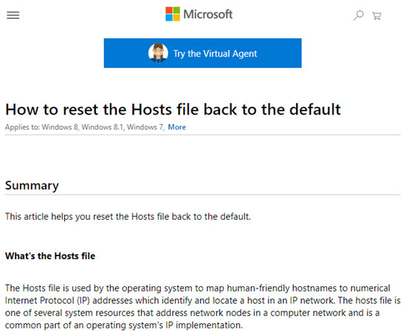This screenshot has height=335, width=406.
Task: Click the What's the Hosts file subheading
Action: 50,256
